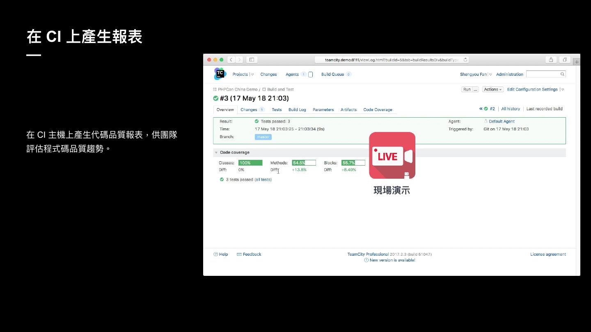Open the Help link in the footer
Viewport: 591px width, 332px height.
[x=223, y=255]
